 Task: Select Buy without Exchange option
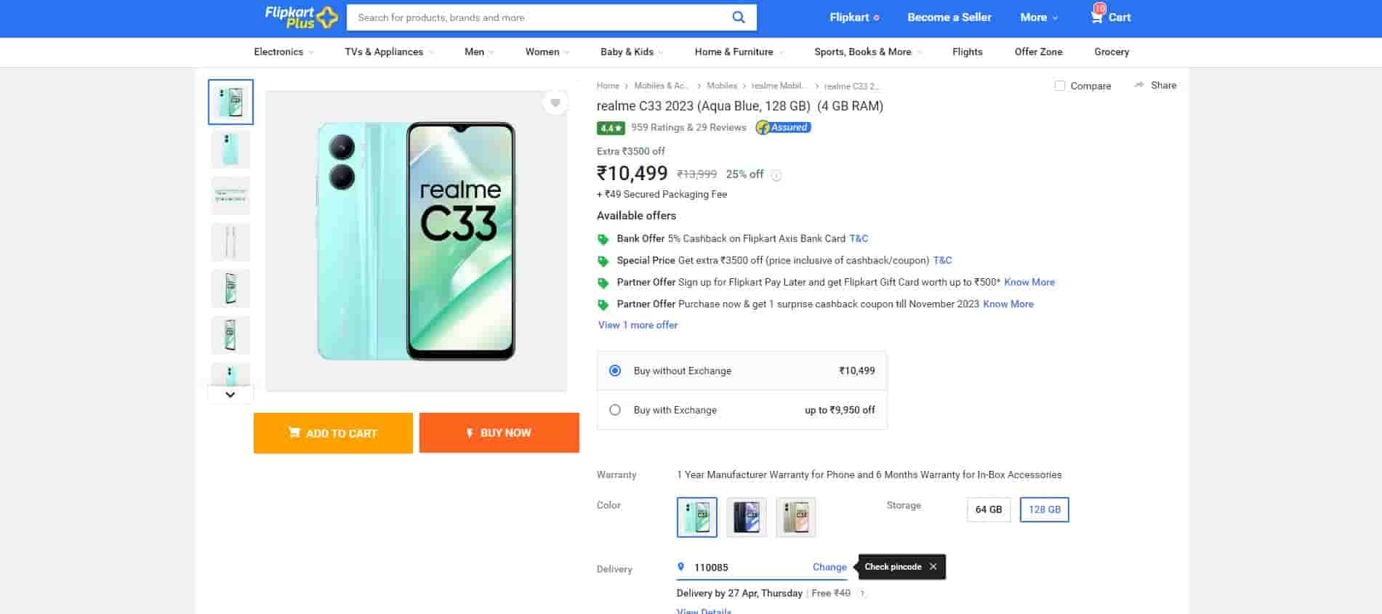[x=615, y=371]
